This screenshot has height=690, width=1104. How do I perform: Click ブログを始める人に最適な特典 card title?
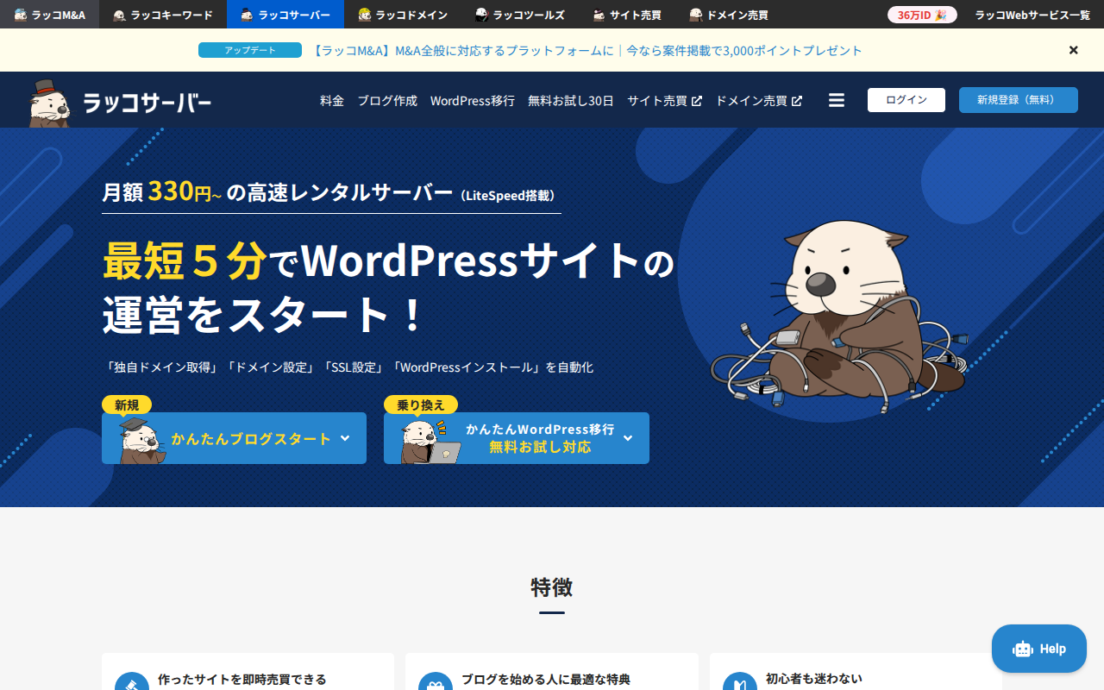coord(546,680)
